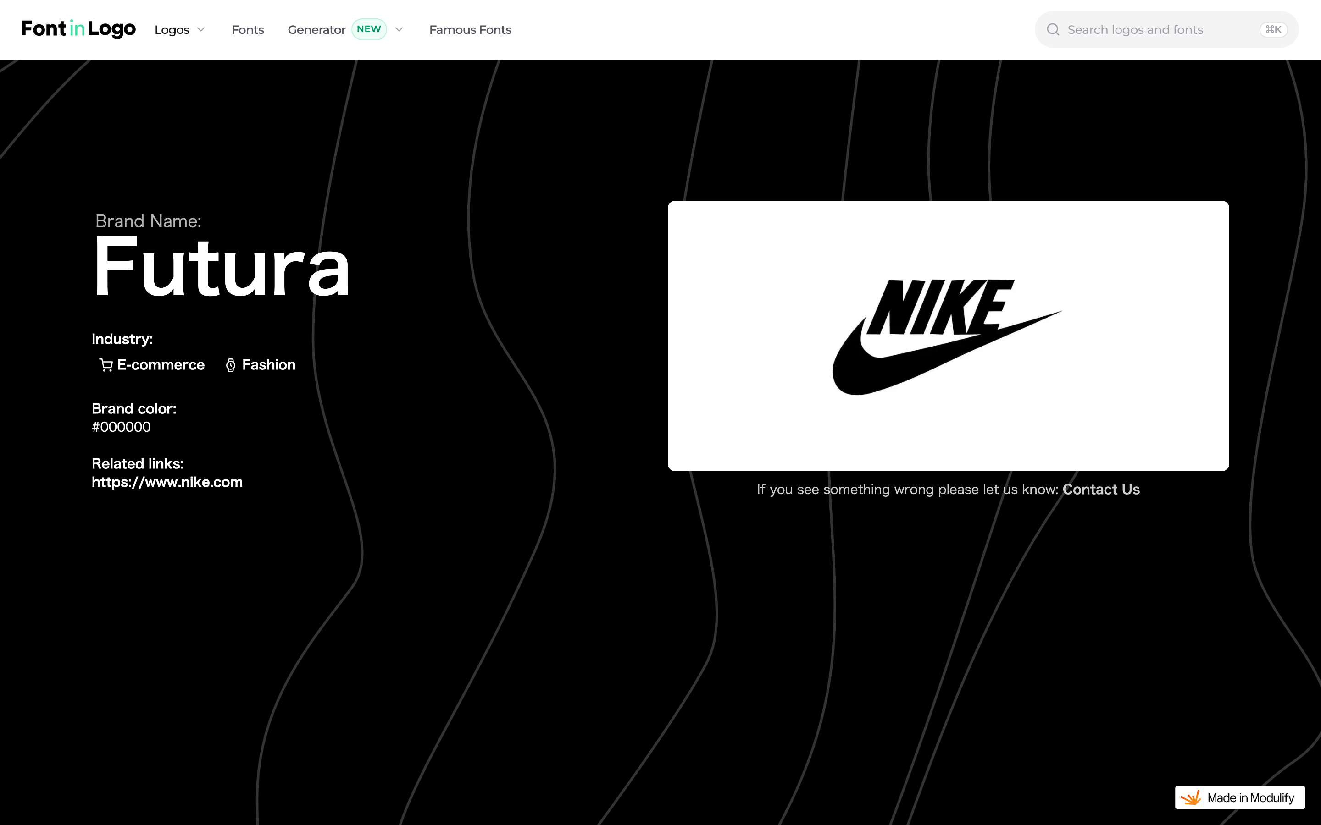The width and height of the screenshot is (1321, 825).
Task: Click the search magnifier icon
Action: (x=1053, y=29)
